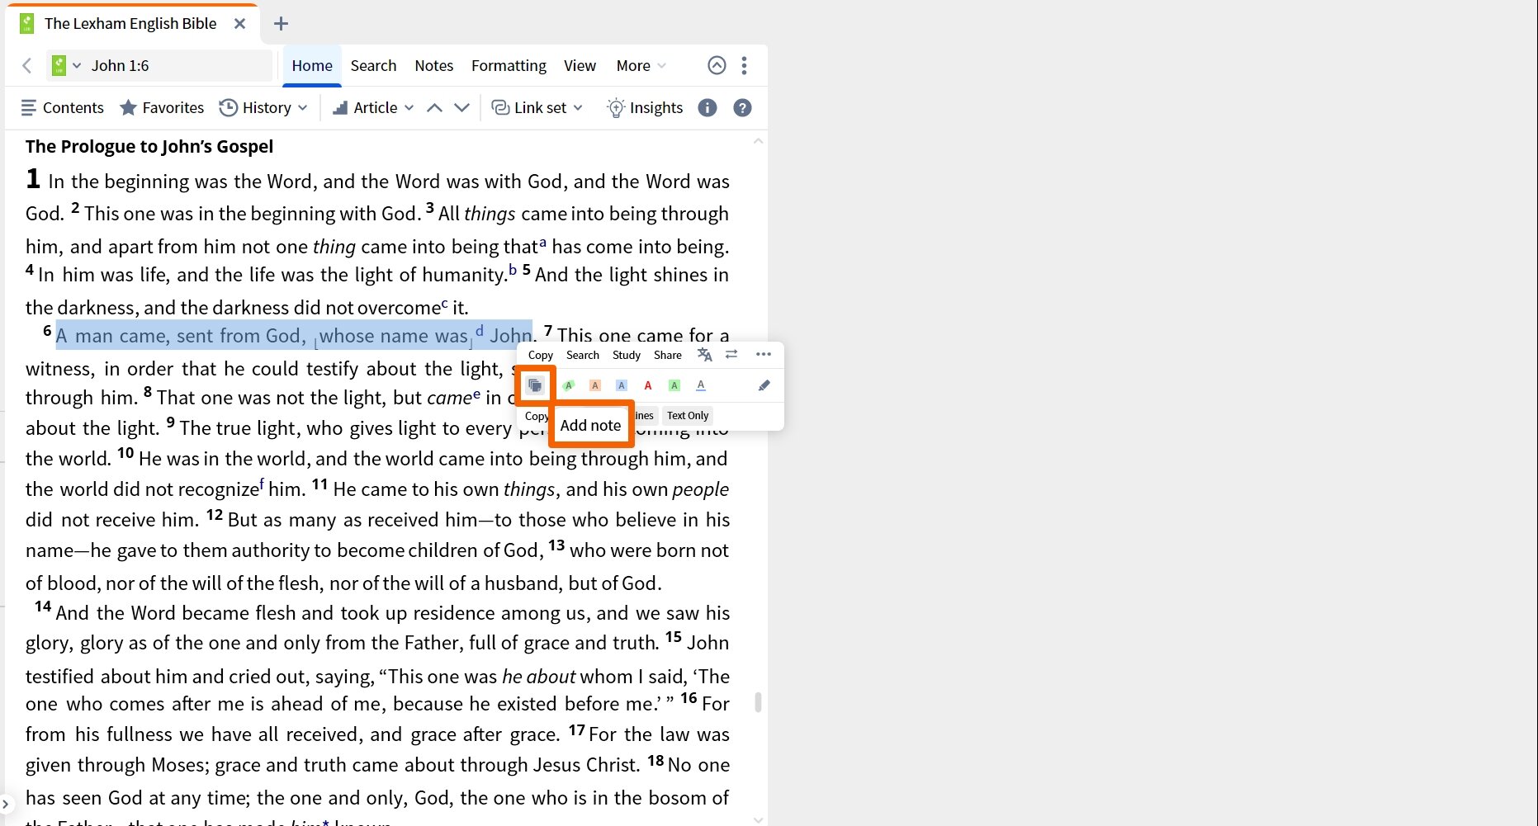Apply the green box highlight style

pyautogui.click(x=674, y=385)
